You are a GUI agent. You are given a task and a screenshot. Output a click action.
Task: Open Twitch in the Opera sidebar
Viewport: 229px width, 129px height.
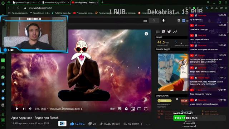[x=3, y=60]
